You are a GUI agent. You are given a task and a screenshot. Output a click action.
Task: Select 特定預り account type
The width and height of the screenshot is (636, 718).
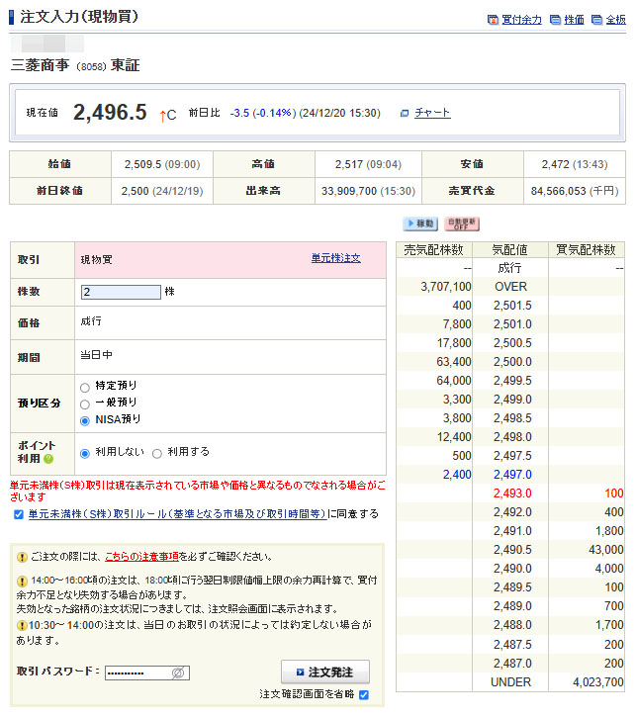85,386
